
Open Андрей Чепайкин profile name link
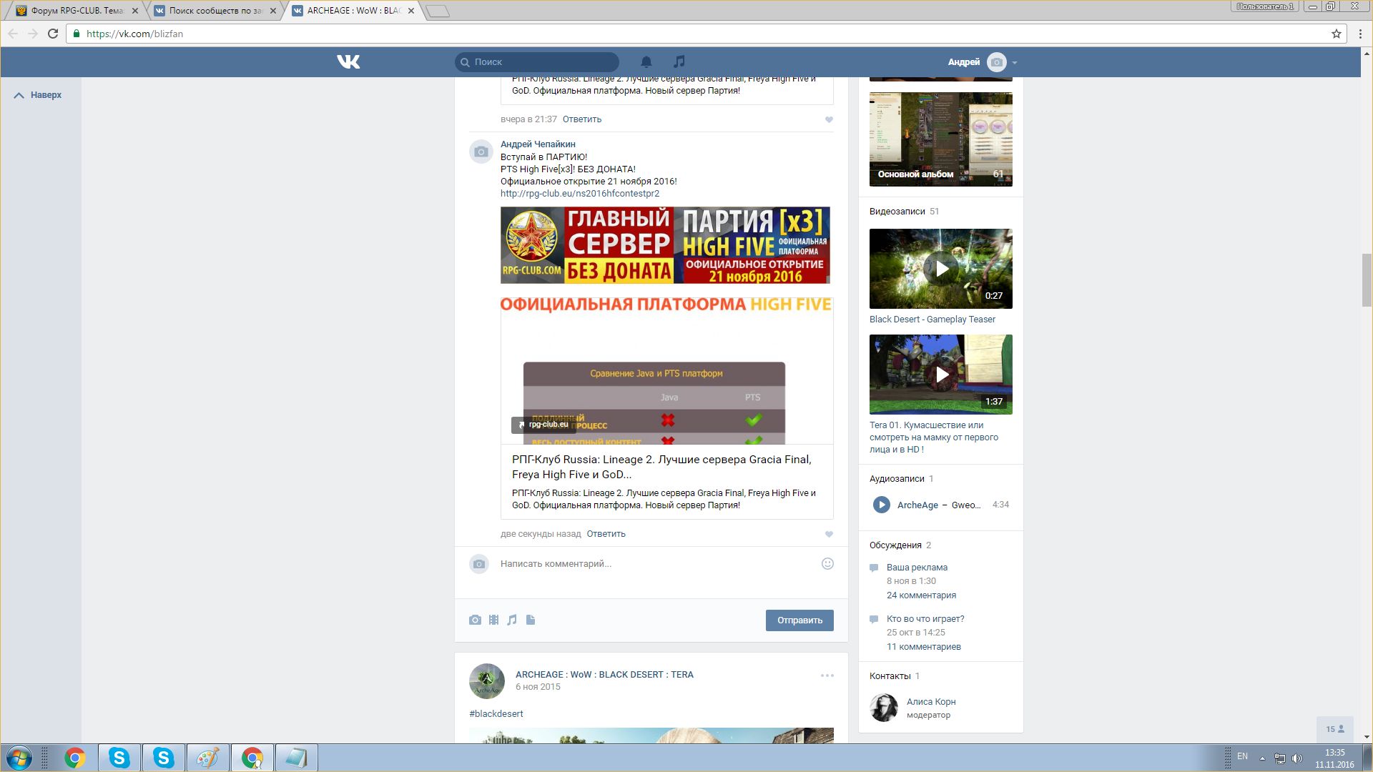click(538, 144)
